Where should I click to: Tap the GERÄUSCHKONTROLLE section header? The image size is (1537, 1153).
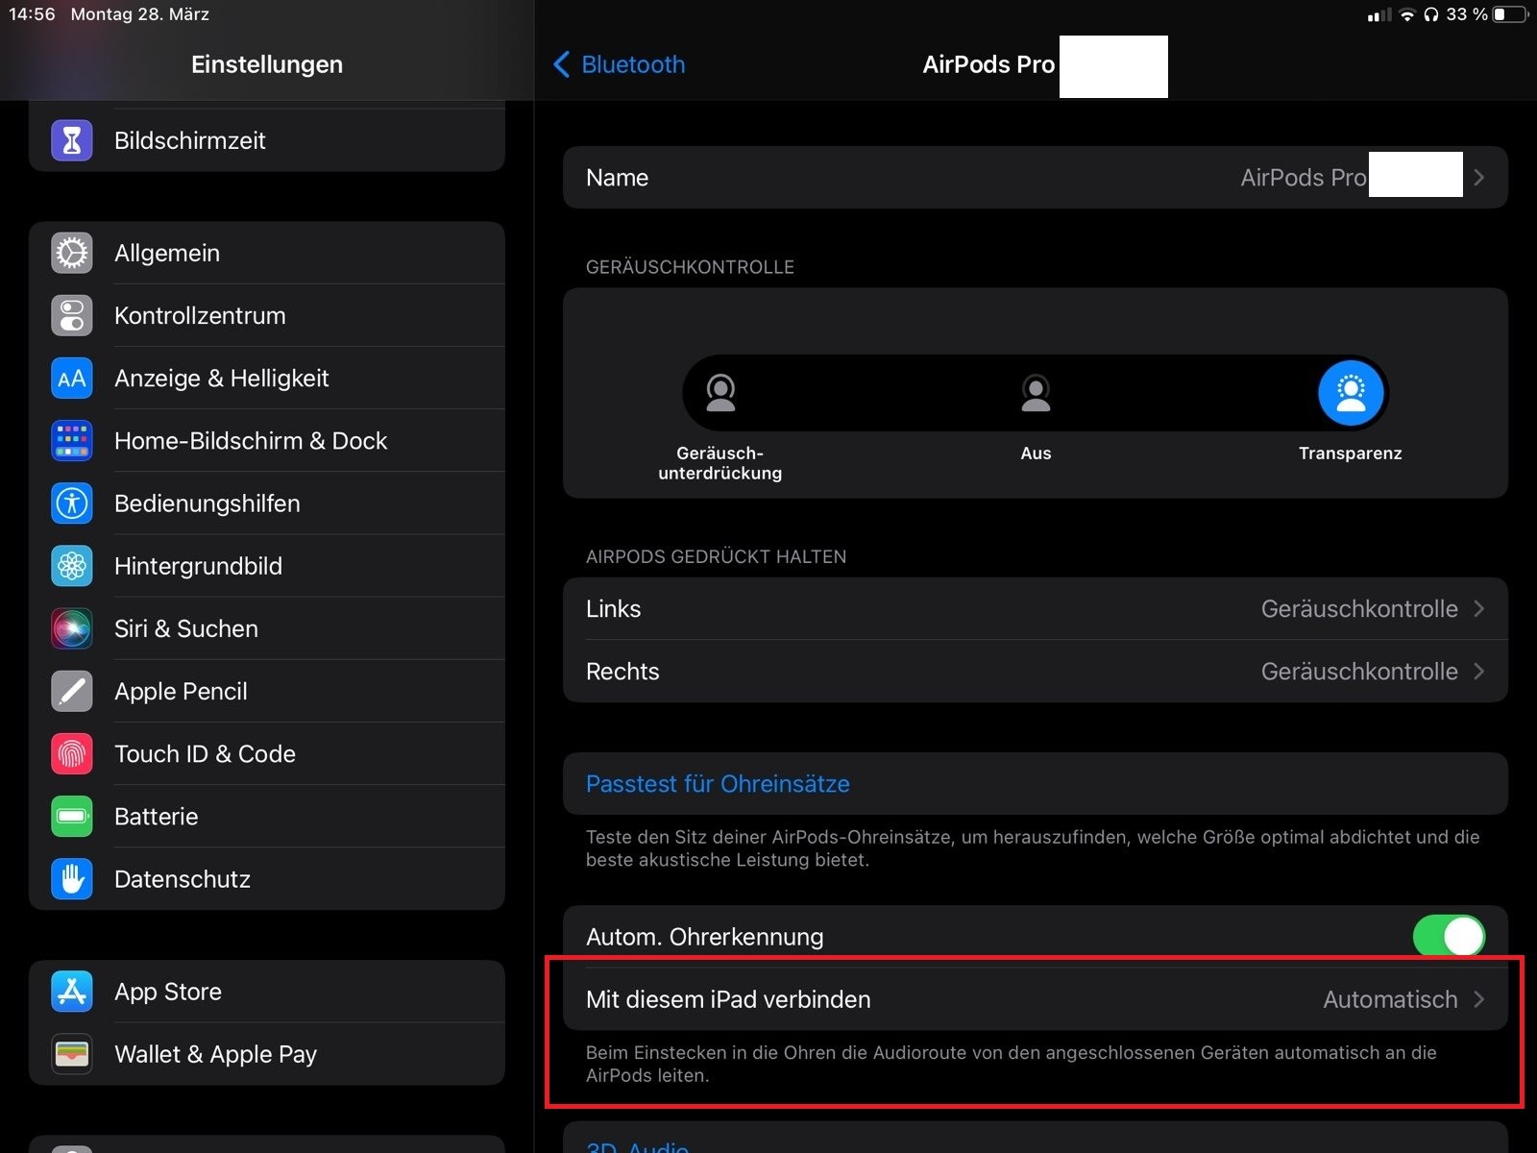point(690,267)
